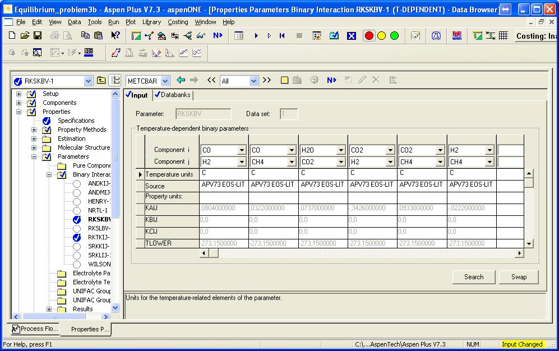The image size is (559, 351).
Task: Click the red circle indicator button
Action: pos(369,36)
